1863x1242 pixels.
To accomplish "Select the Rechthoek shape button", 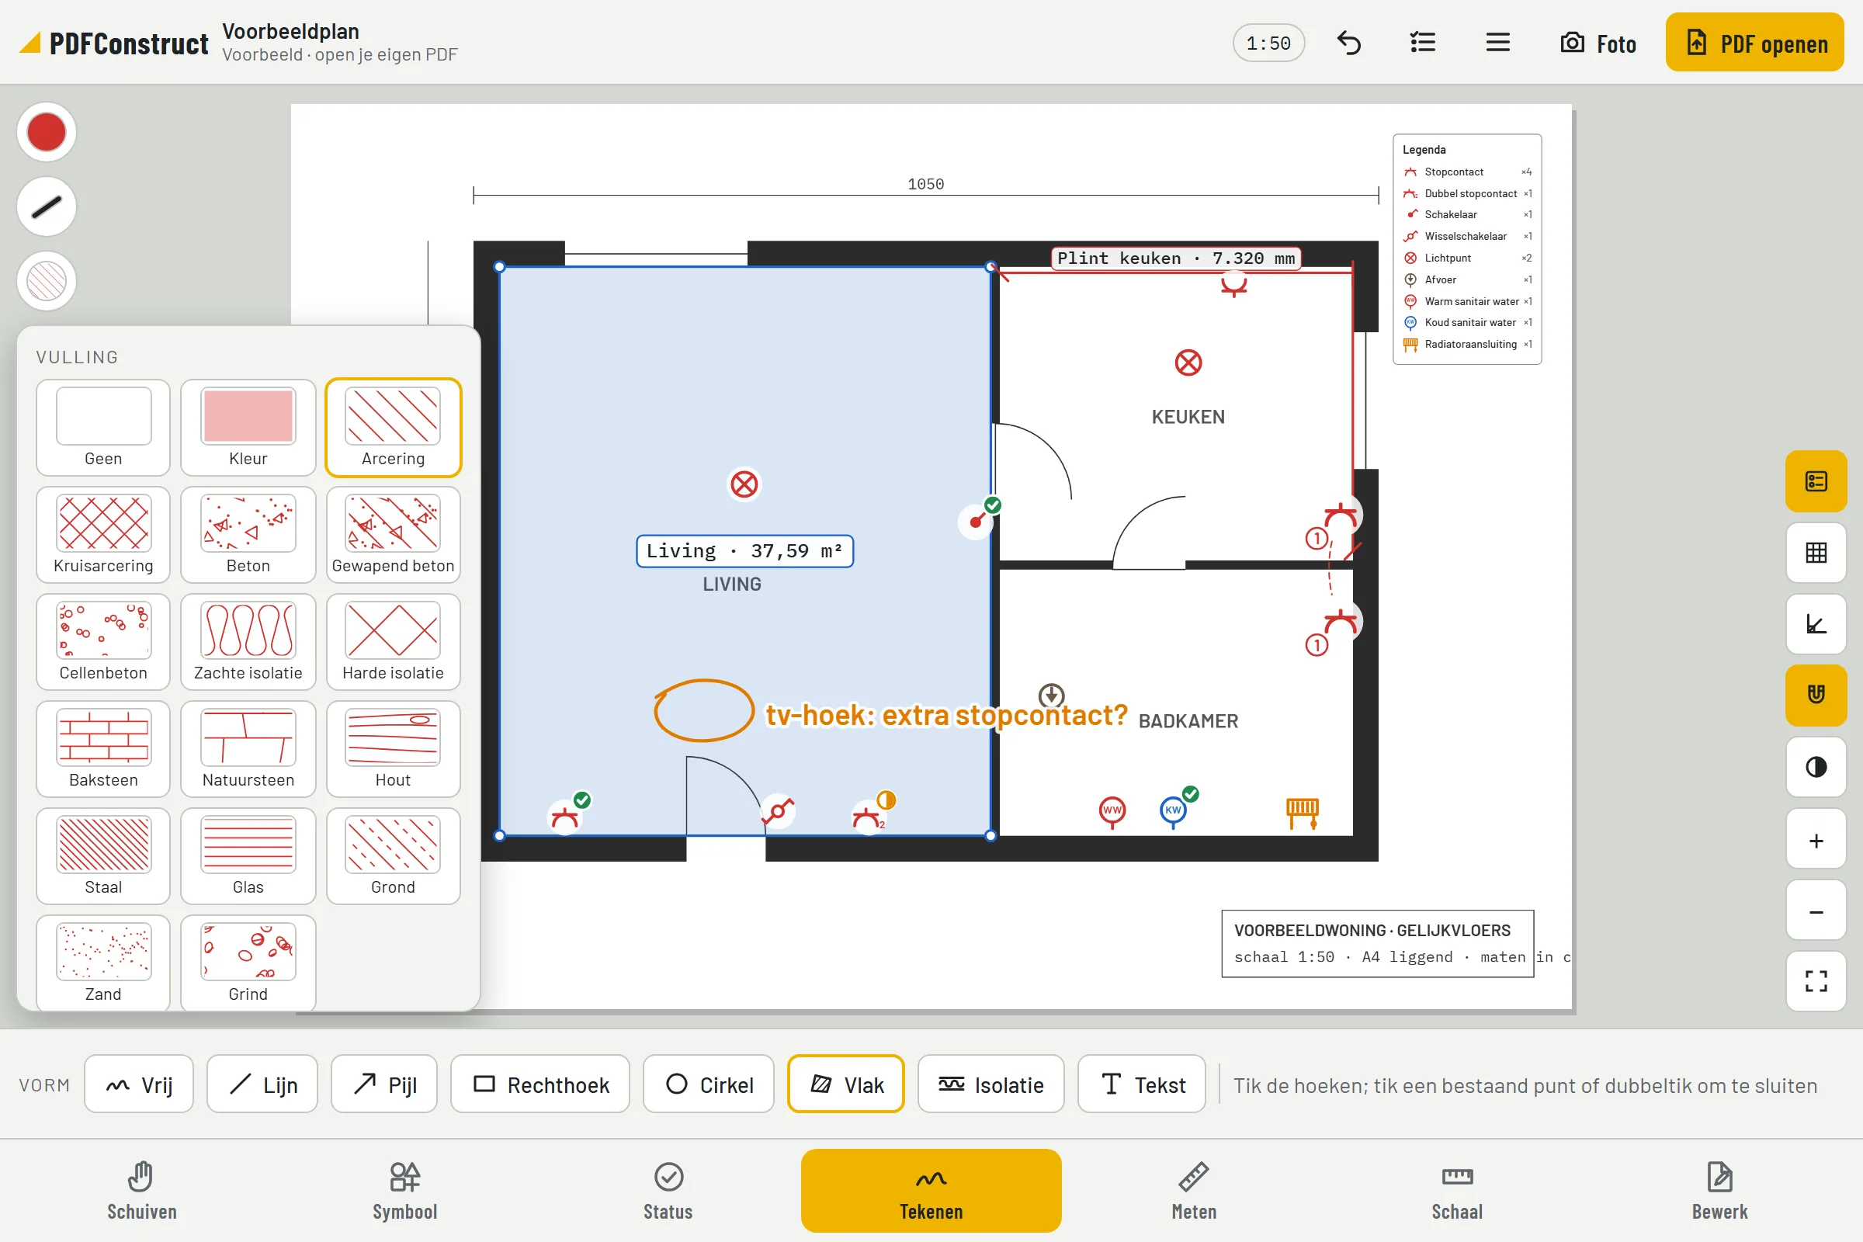I will [x=540, y=1084].
